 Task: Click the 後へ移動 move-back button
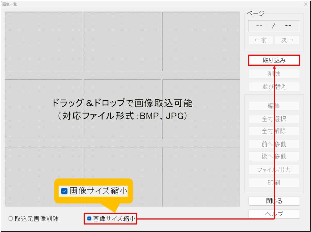tap(274, 156)
